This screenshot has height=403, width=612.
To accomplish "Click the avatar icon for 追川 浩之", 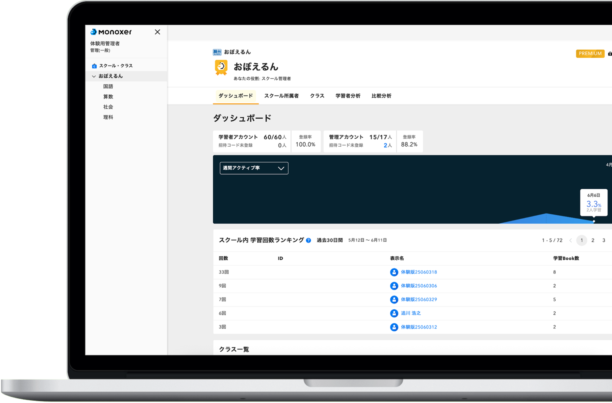I will pyautogui.click(x=394, y=313).
